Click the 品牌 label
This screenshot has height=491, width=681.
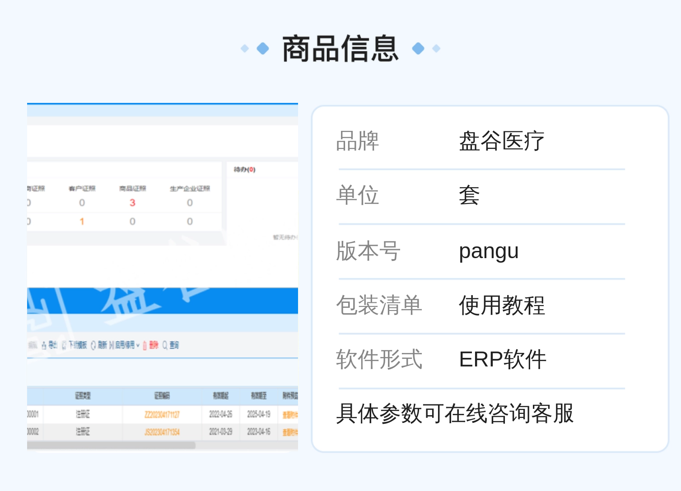click(x=358, y=141)
